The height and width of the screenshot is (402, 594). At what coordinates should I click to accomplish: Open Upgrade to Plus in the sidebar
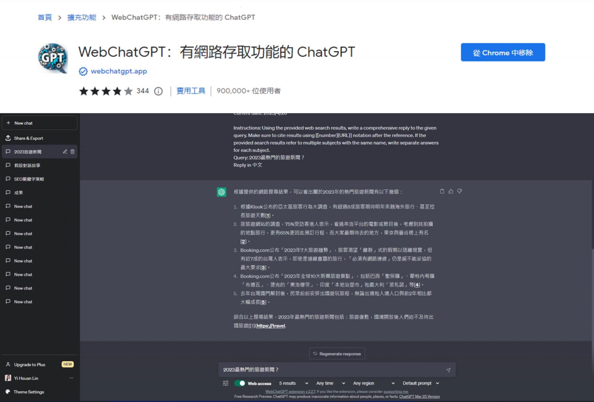[40, 365]
